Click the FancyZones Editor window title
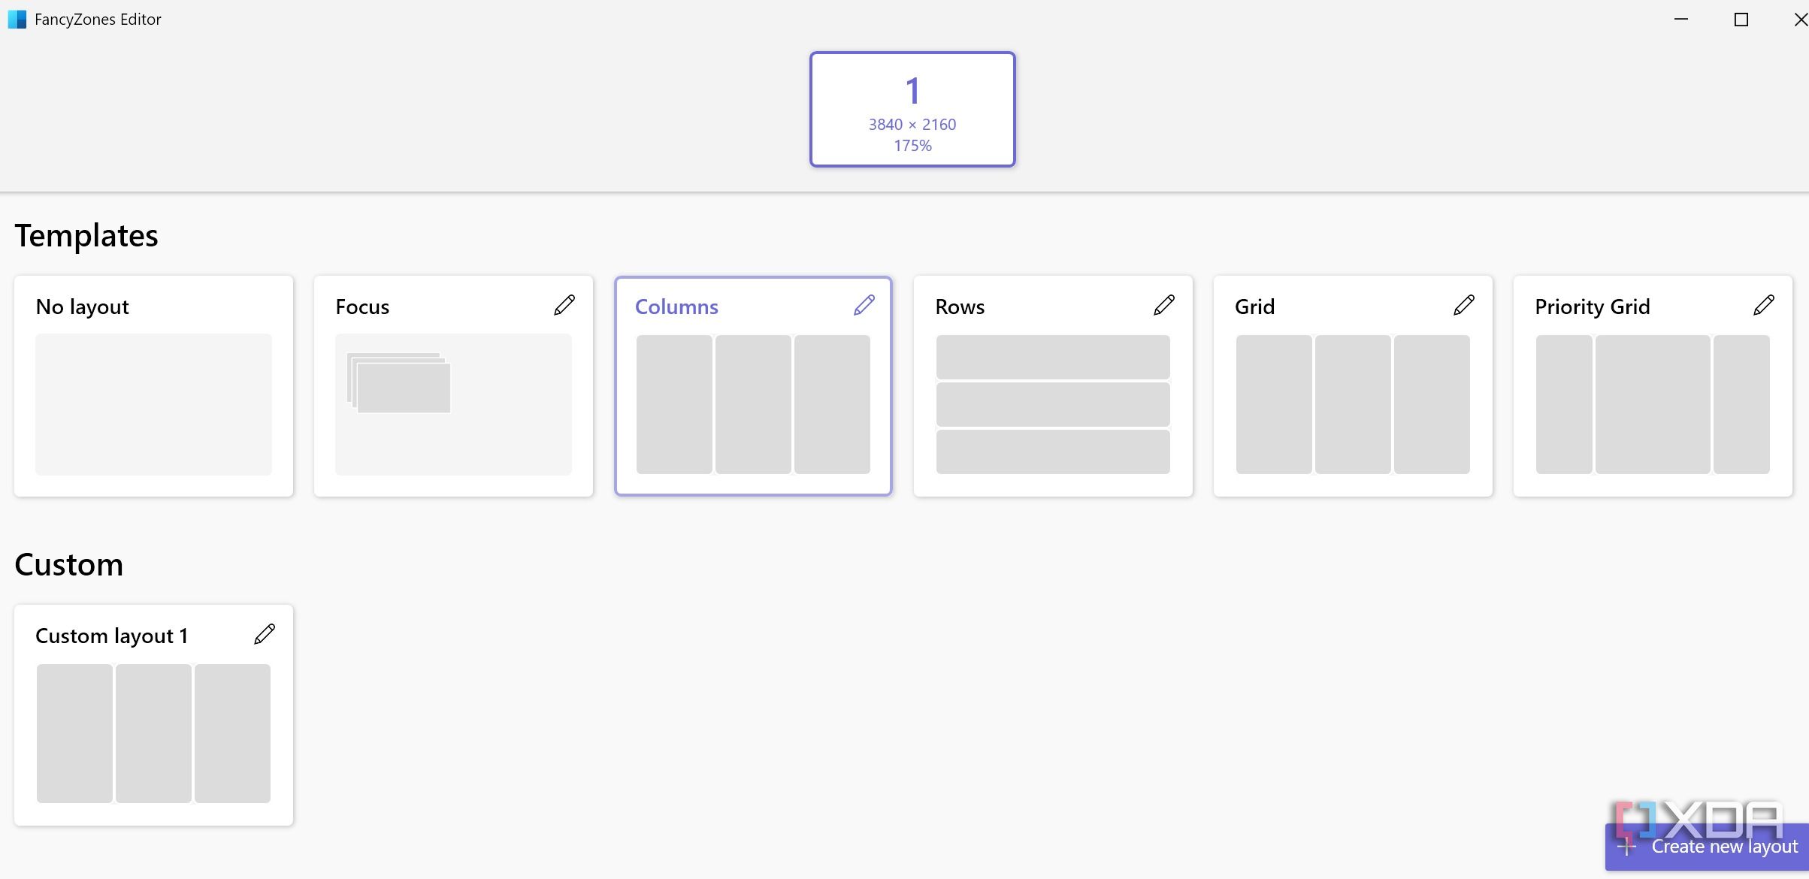The image size is (1809, 879). pos(98,20)
